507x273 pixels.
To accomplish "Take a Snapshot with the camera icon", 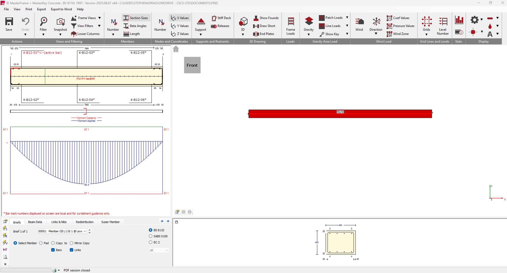I will click(60, 22).
